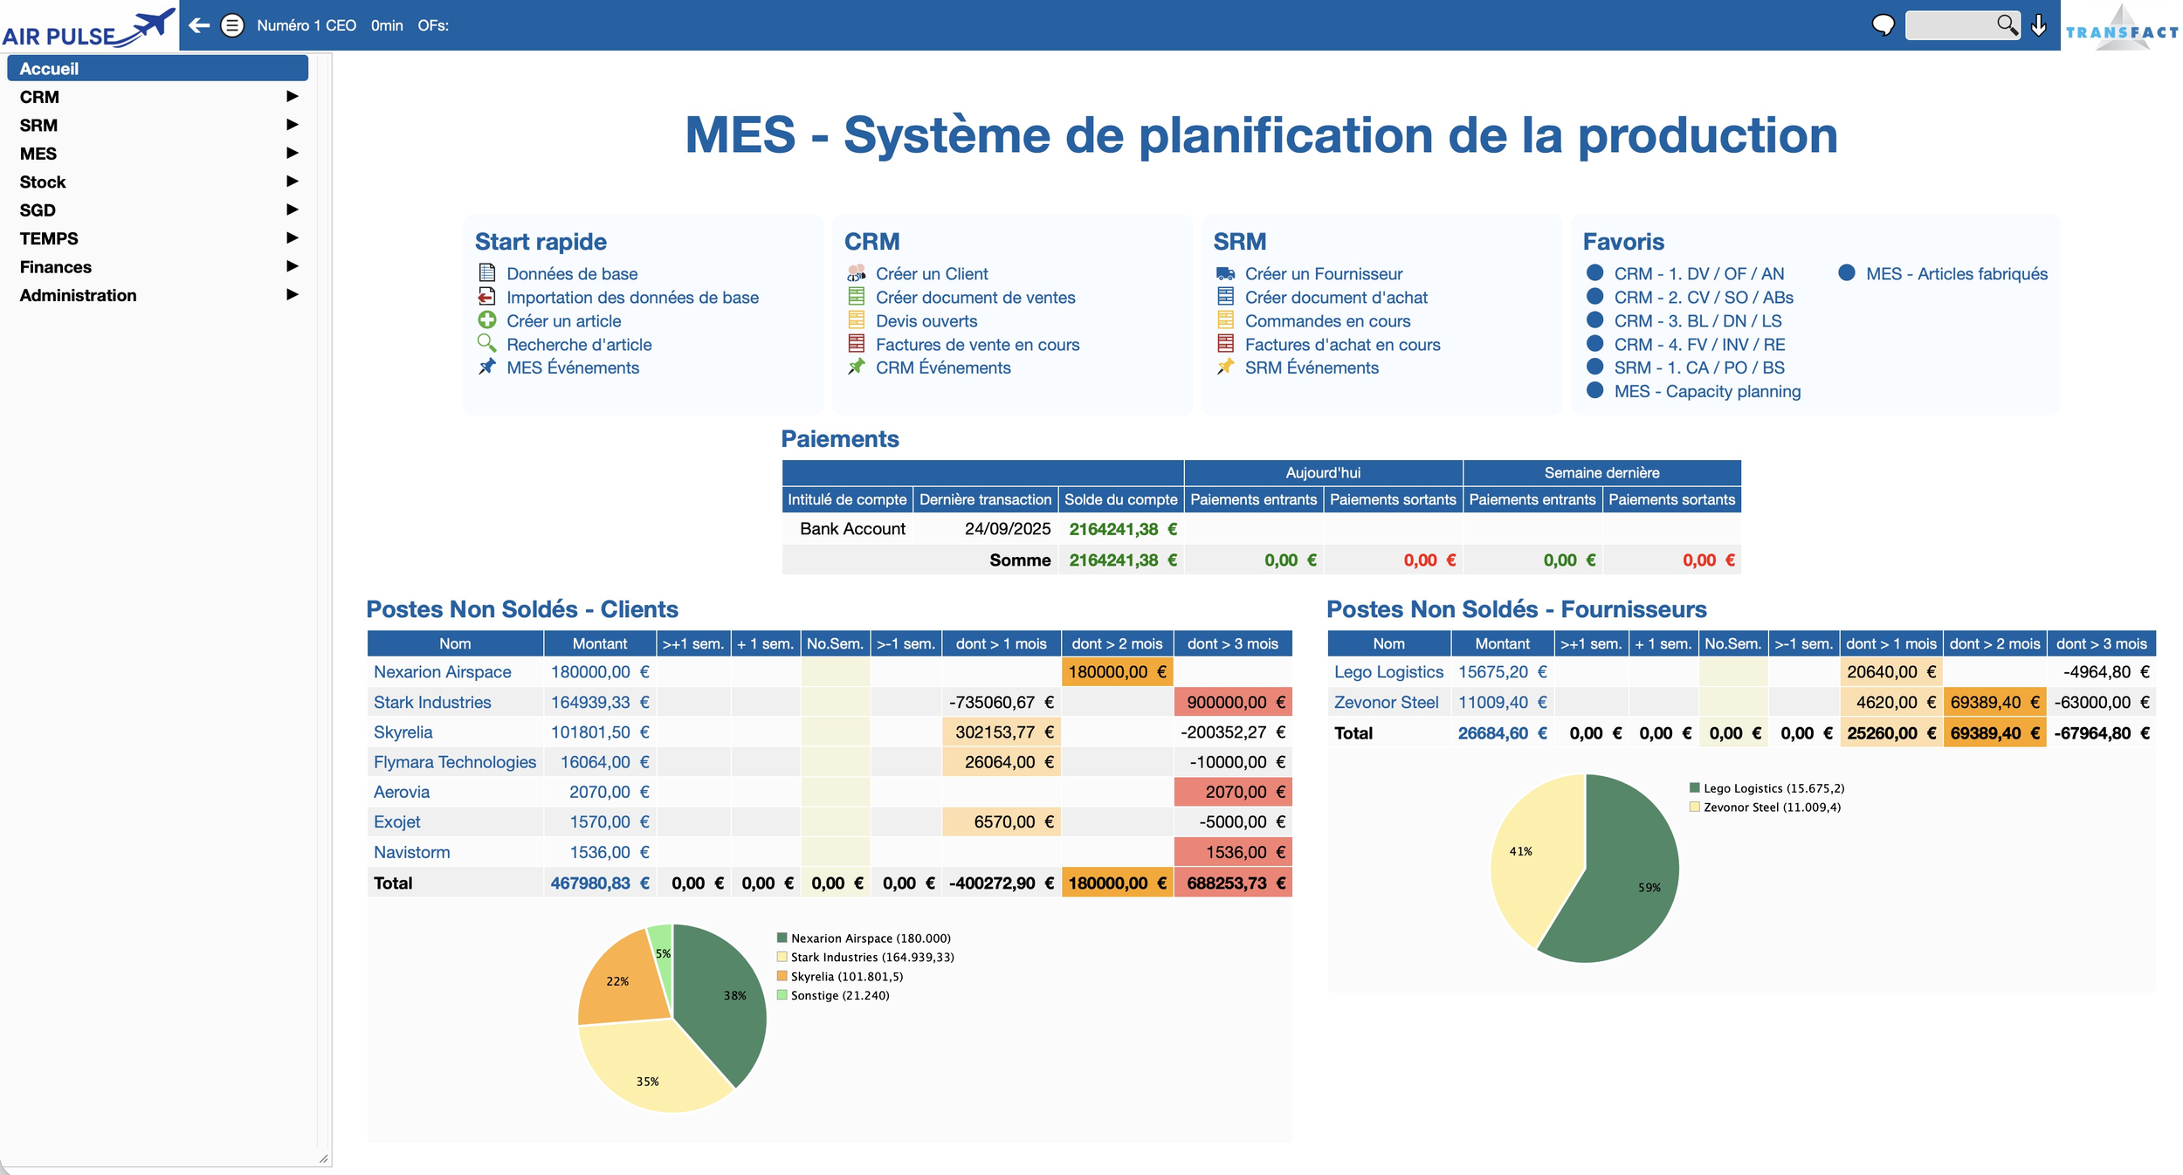Viewport: 2183px width, 1175px height.
Task: Expand the Finances sidebar submenu arrow
Action: click(x=293, y=266)
